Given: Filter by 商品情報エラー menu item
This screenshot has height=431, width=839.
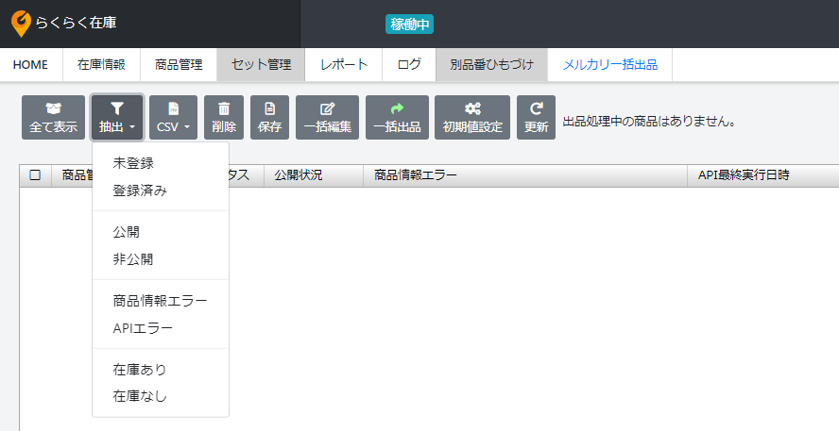Looking at the screenshot, I should tap(161, 301).
